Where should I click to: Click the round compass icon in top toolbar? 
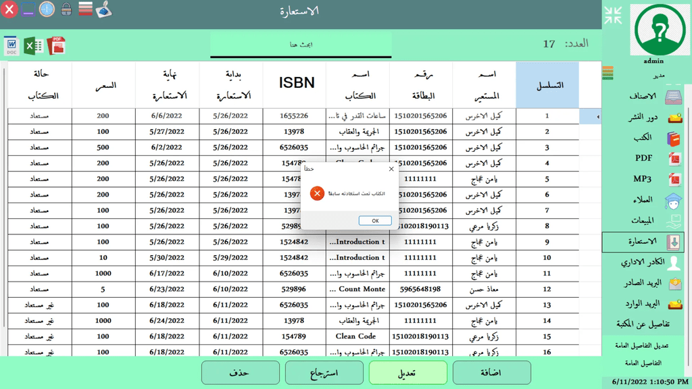[47, 9]
